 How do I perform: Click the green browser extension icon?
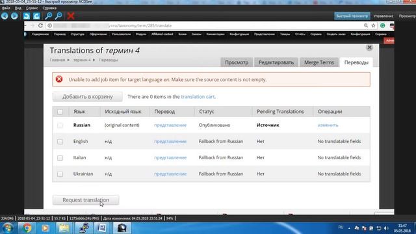click(383, 25)
